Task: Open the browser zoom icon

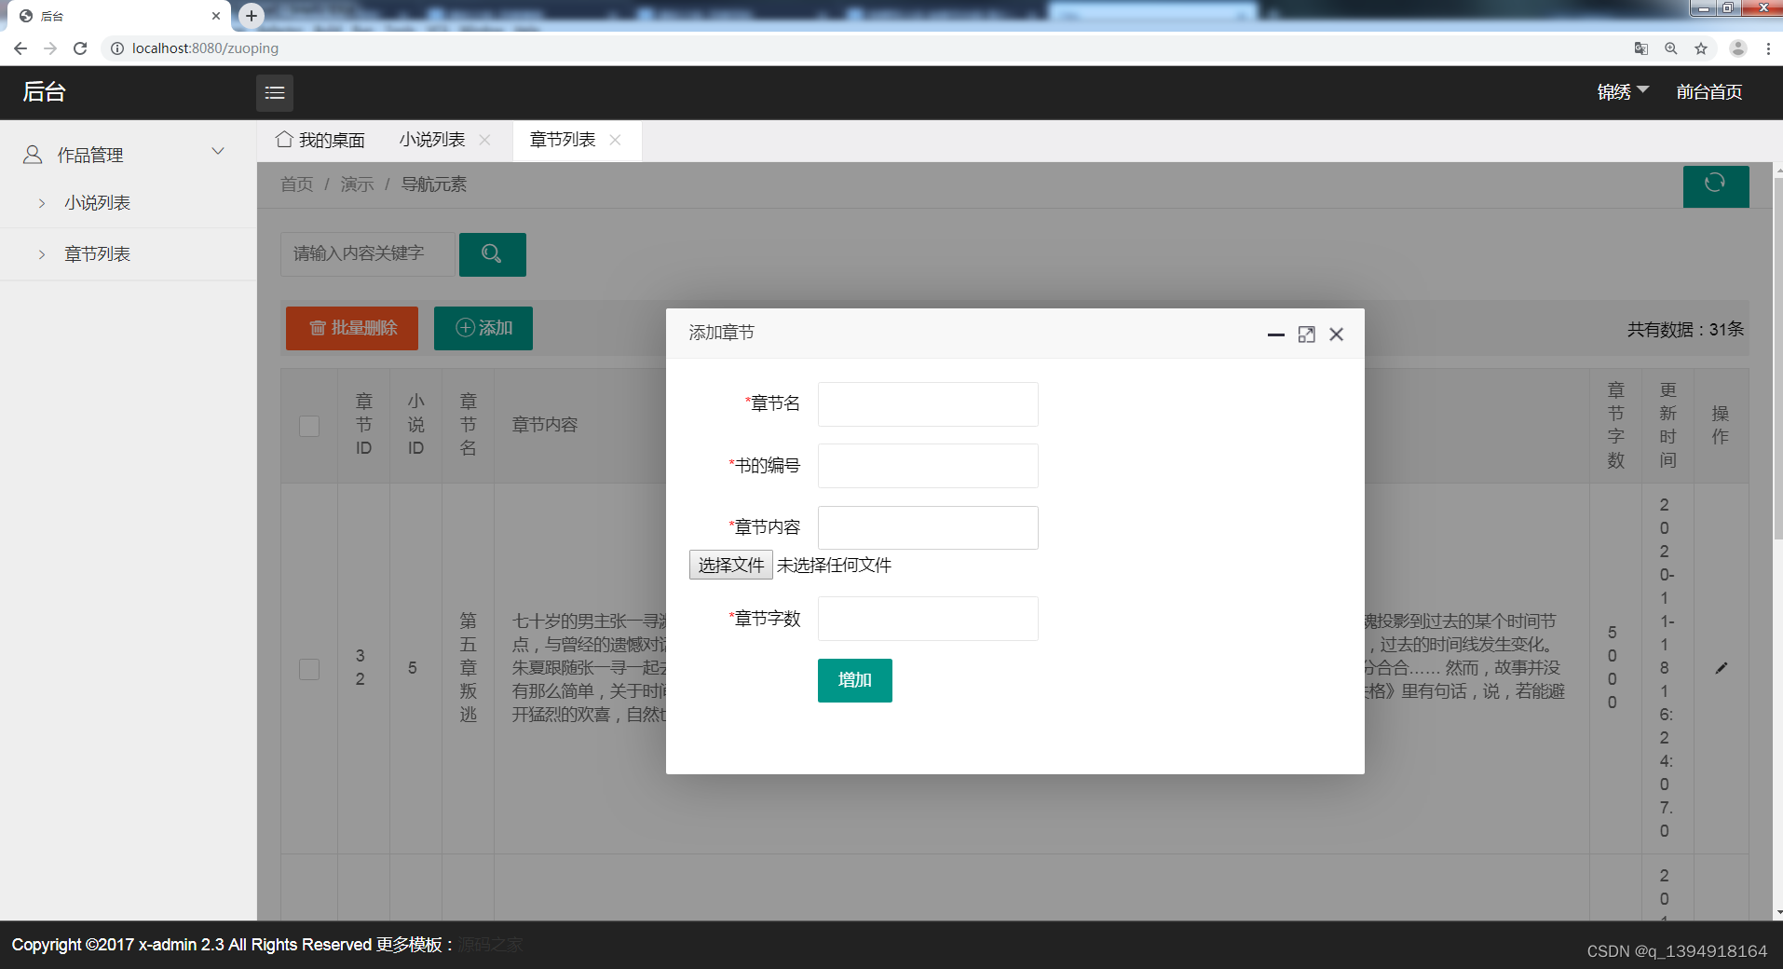Action: (1671, 48)
